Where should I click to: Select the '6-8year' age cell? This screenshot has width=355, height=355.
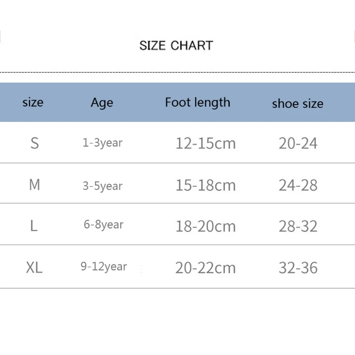(103, 225)
